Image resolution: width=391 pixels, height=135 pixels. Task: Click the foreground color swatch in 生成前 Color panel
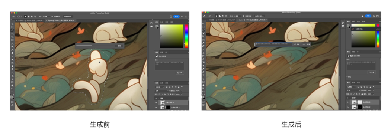(x=156, y=26)
